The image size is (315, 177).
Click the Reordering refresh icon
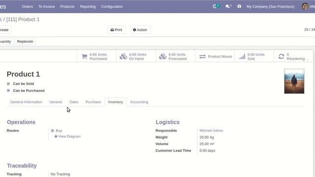(281, 57)
